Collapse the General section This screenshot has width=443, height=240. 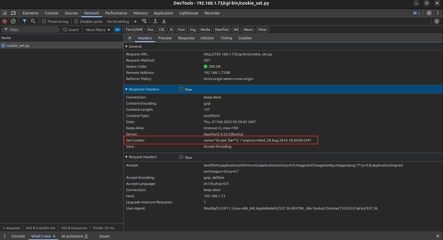126,46
